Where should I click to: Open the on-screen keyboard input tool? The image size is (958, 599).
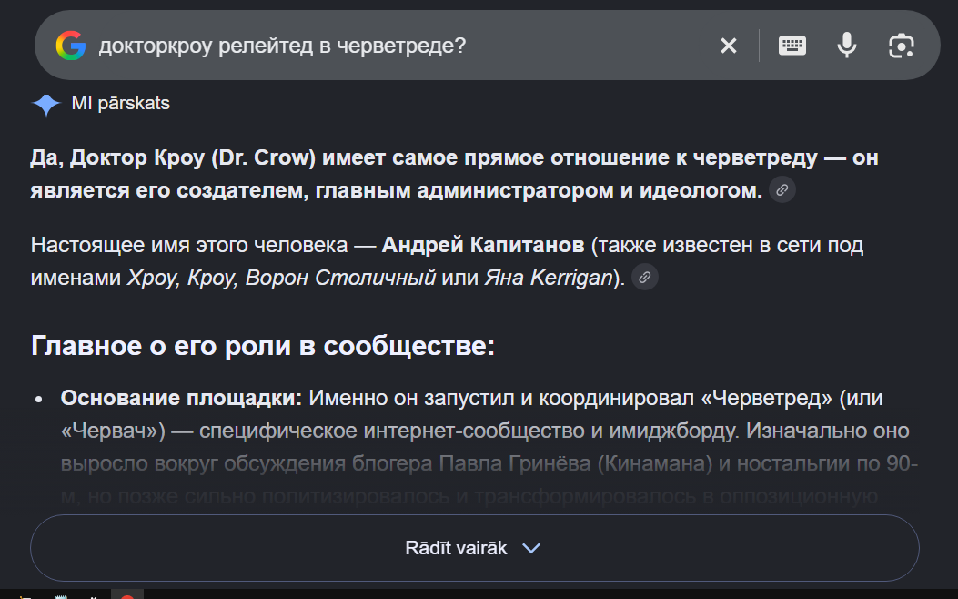point(792,46)
